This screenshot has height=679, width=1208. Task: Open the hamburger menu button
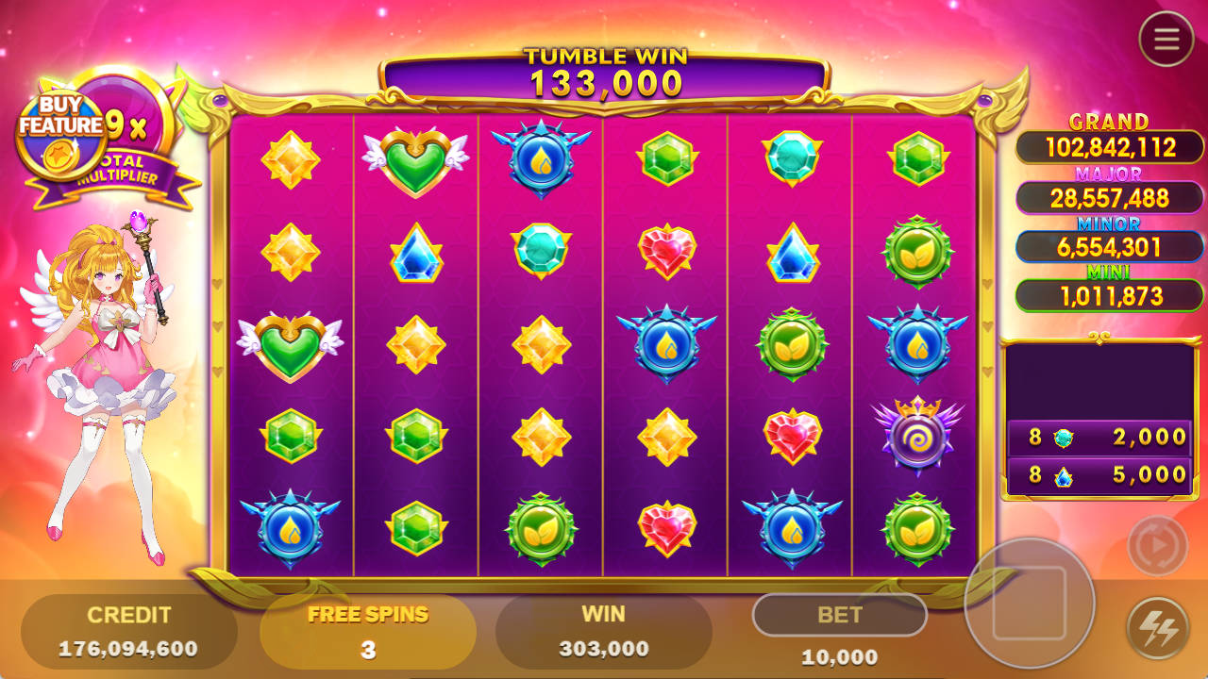point(1166,39)
